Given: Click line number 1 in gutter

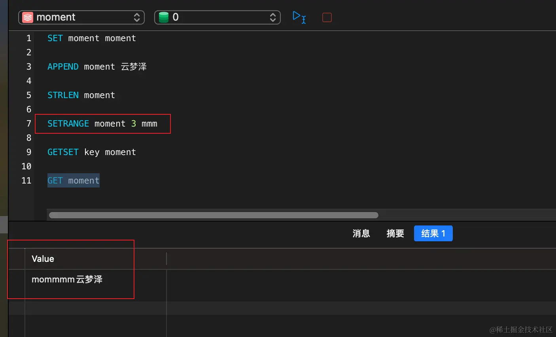Looking at the screenshot, I should pos(29,38).
